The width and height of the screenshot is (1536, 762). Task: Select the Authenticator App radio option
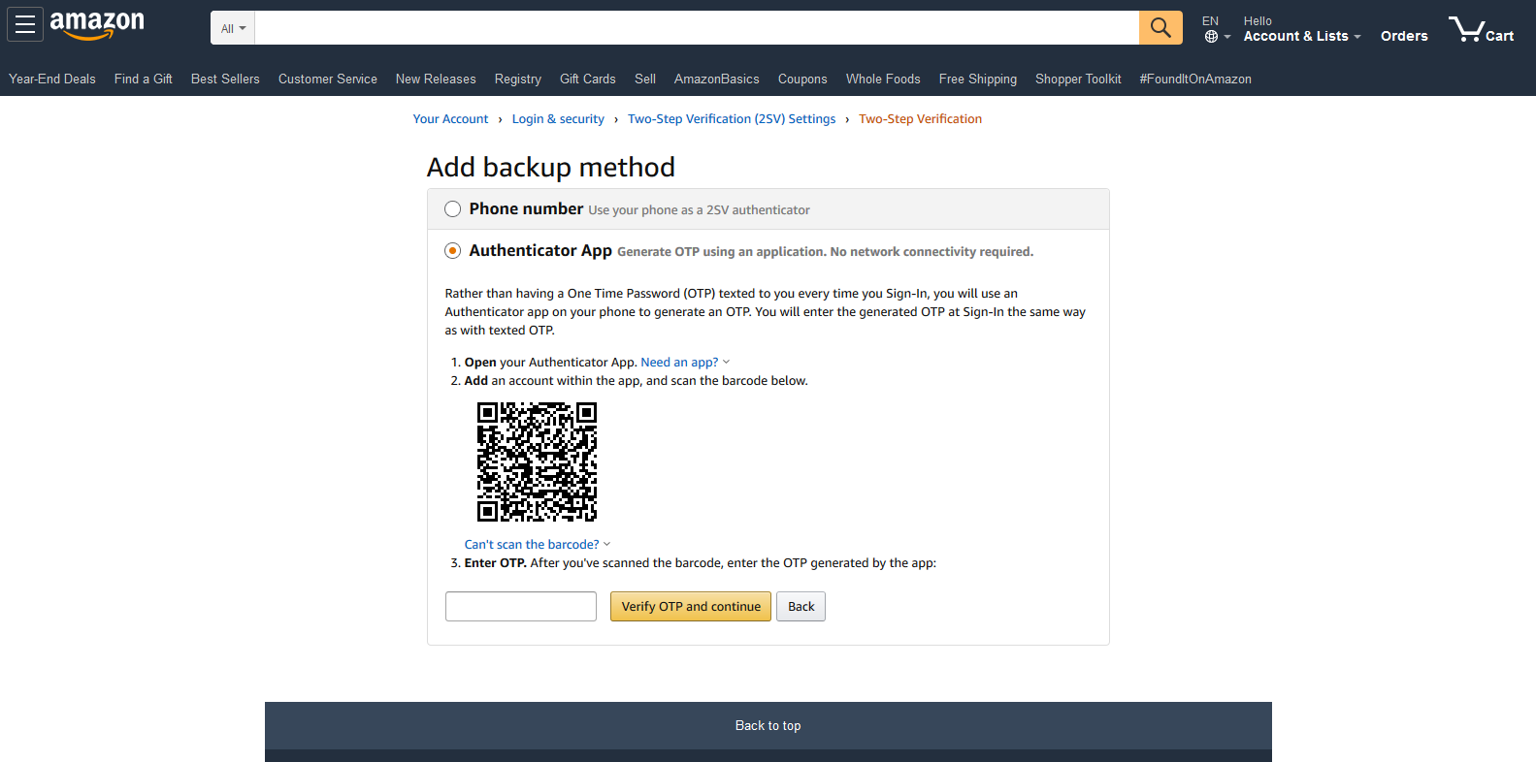coord(452,251)
